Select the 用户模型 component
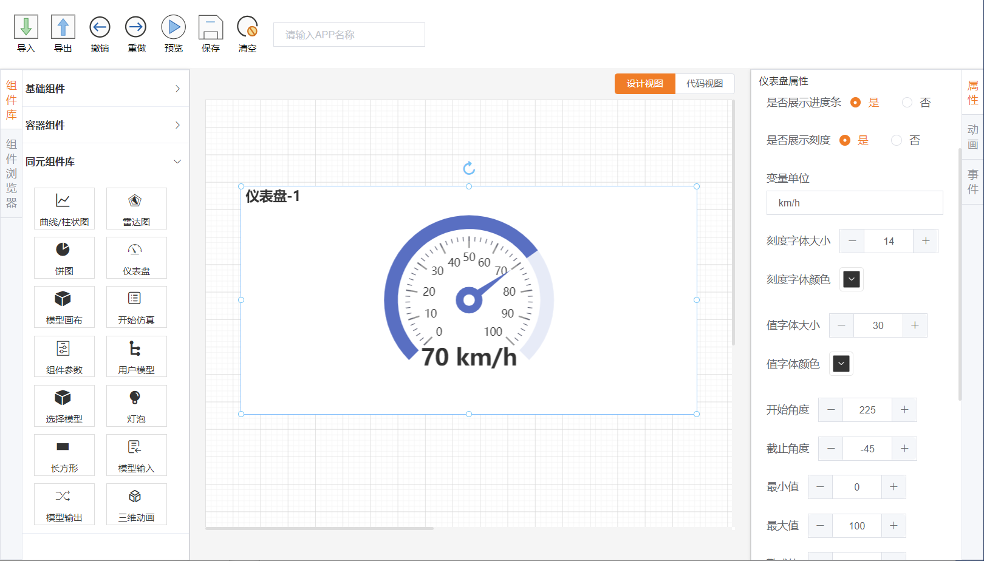The image size is (984, 561). [137, 356]
